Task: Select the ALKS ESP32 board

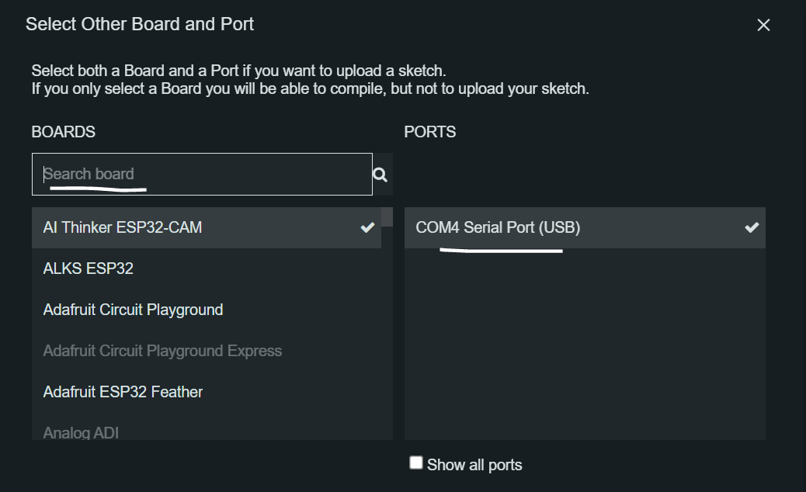Action: [x=89, y=269]
